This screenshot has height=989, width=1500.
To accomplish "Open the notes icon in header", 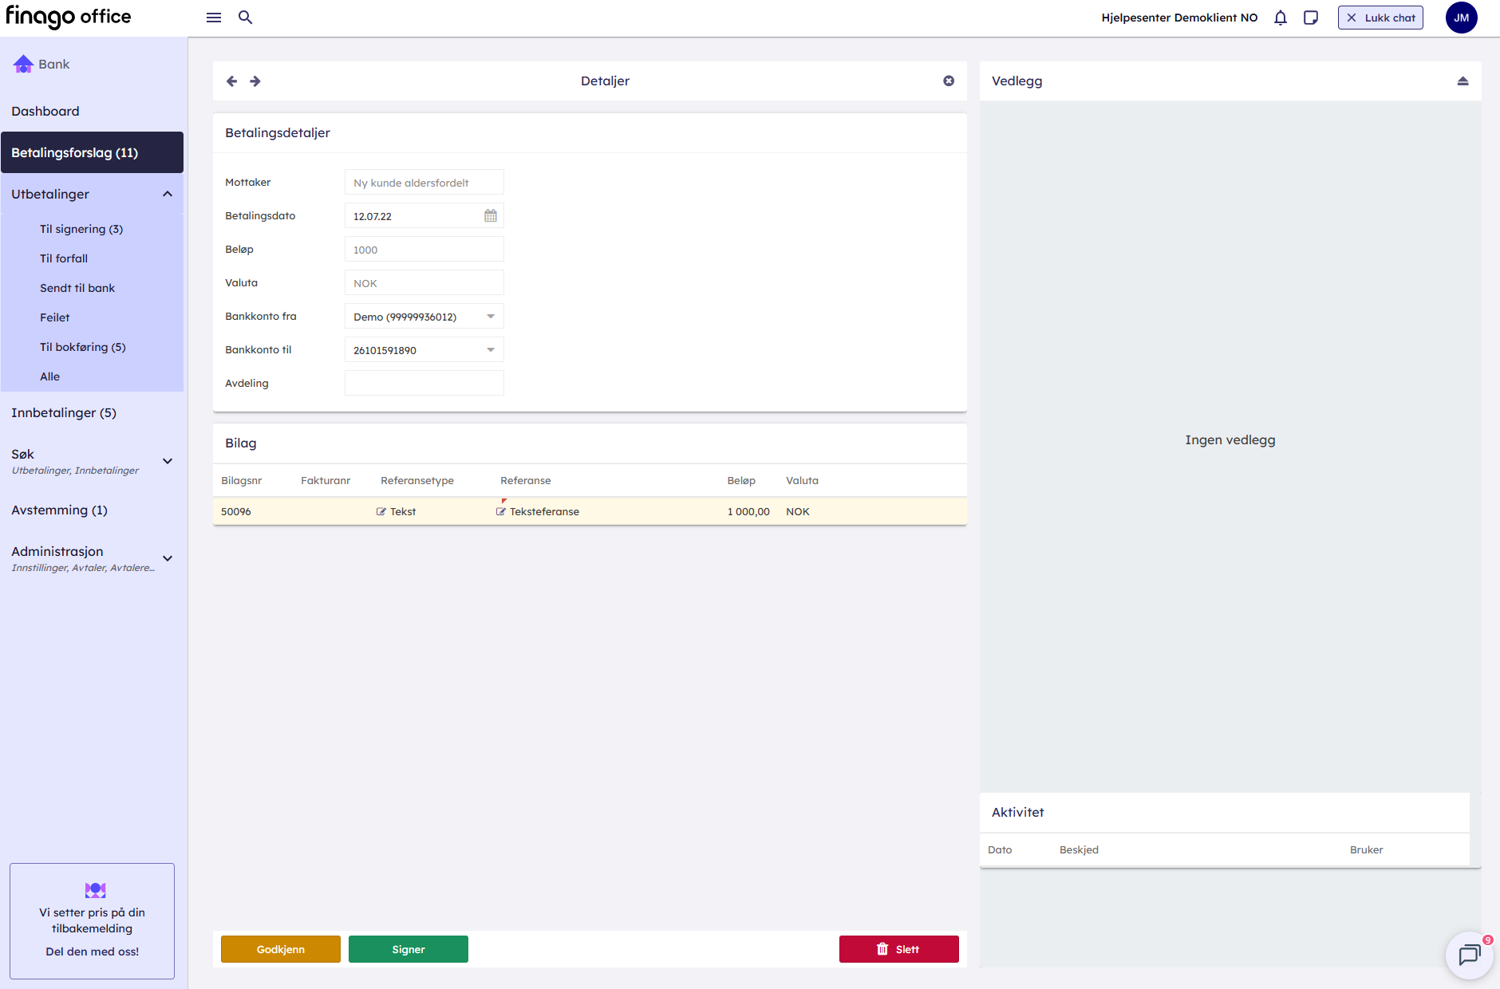I will pos(1311,18).
